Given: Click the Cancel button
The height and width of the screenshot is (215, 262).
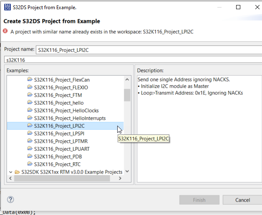Looking at the screenshot, I should click(242, 200).
